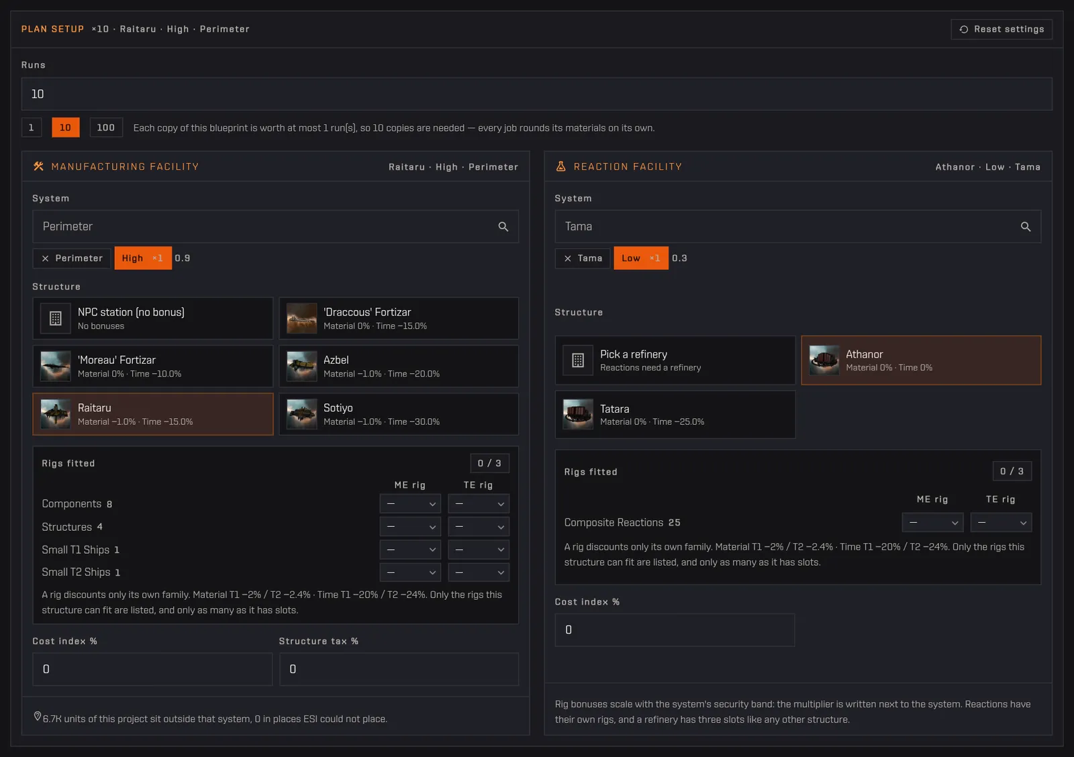Image resolution: width=1074 pixels, height=757 pixels.
Task: Click the search icon in the Perimeter system field
Action: pos(503,227)
